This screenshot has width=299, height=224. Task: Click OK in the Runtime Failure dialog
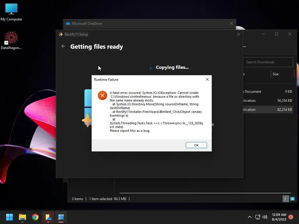click(x=196, y=145)
